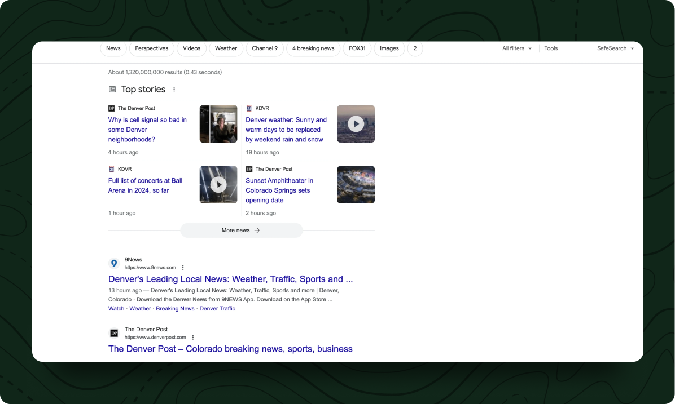Click the Weather sitelink under 9News
The image size is (675, 404).
click(140, 309)
